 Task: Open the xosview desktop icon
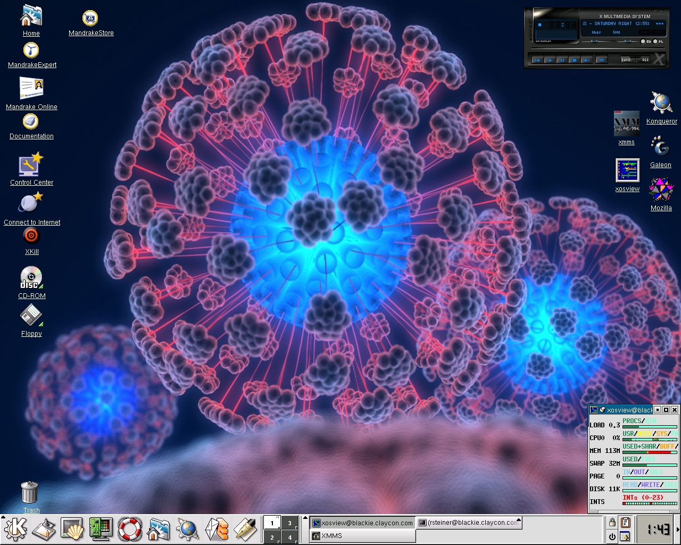click(x=627, y=175)
